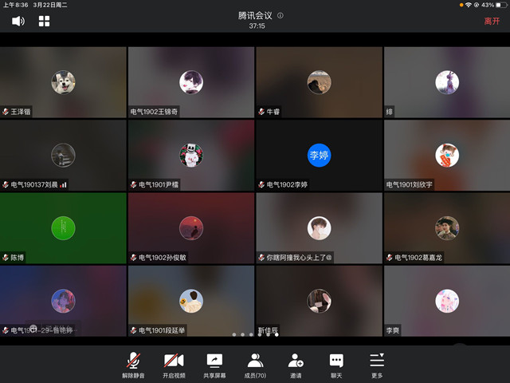Image resolution: width=510 pixels, height=383 pixels.
Task: Select 靳佳辰's participant avatar
Action: click(x=319, y=301)
